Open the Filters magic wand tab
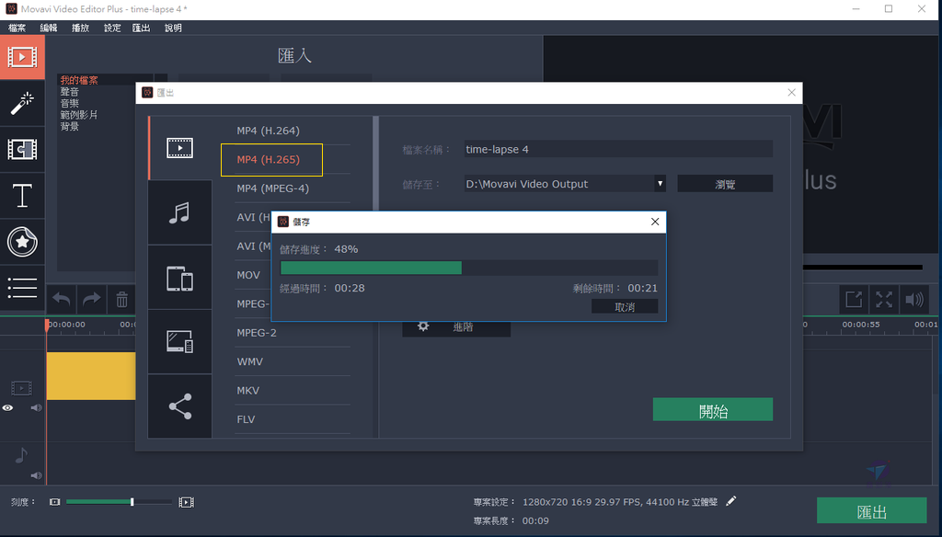The width and height of the screenshot is (942, 537). (x=22, y=103)
